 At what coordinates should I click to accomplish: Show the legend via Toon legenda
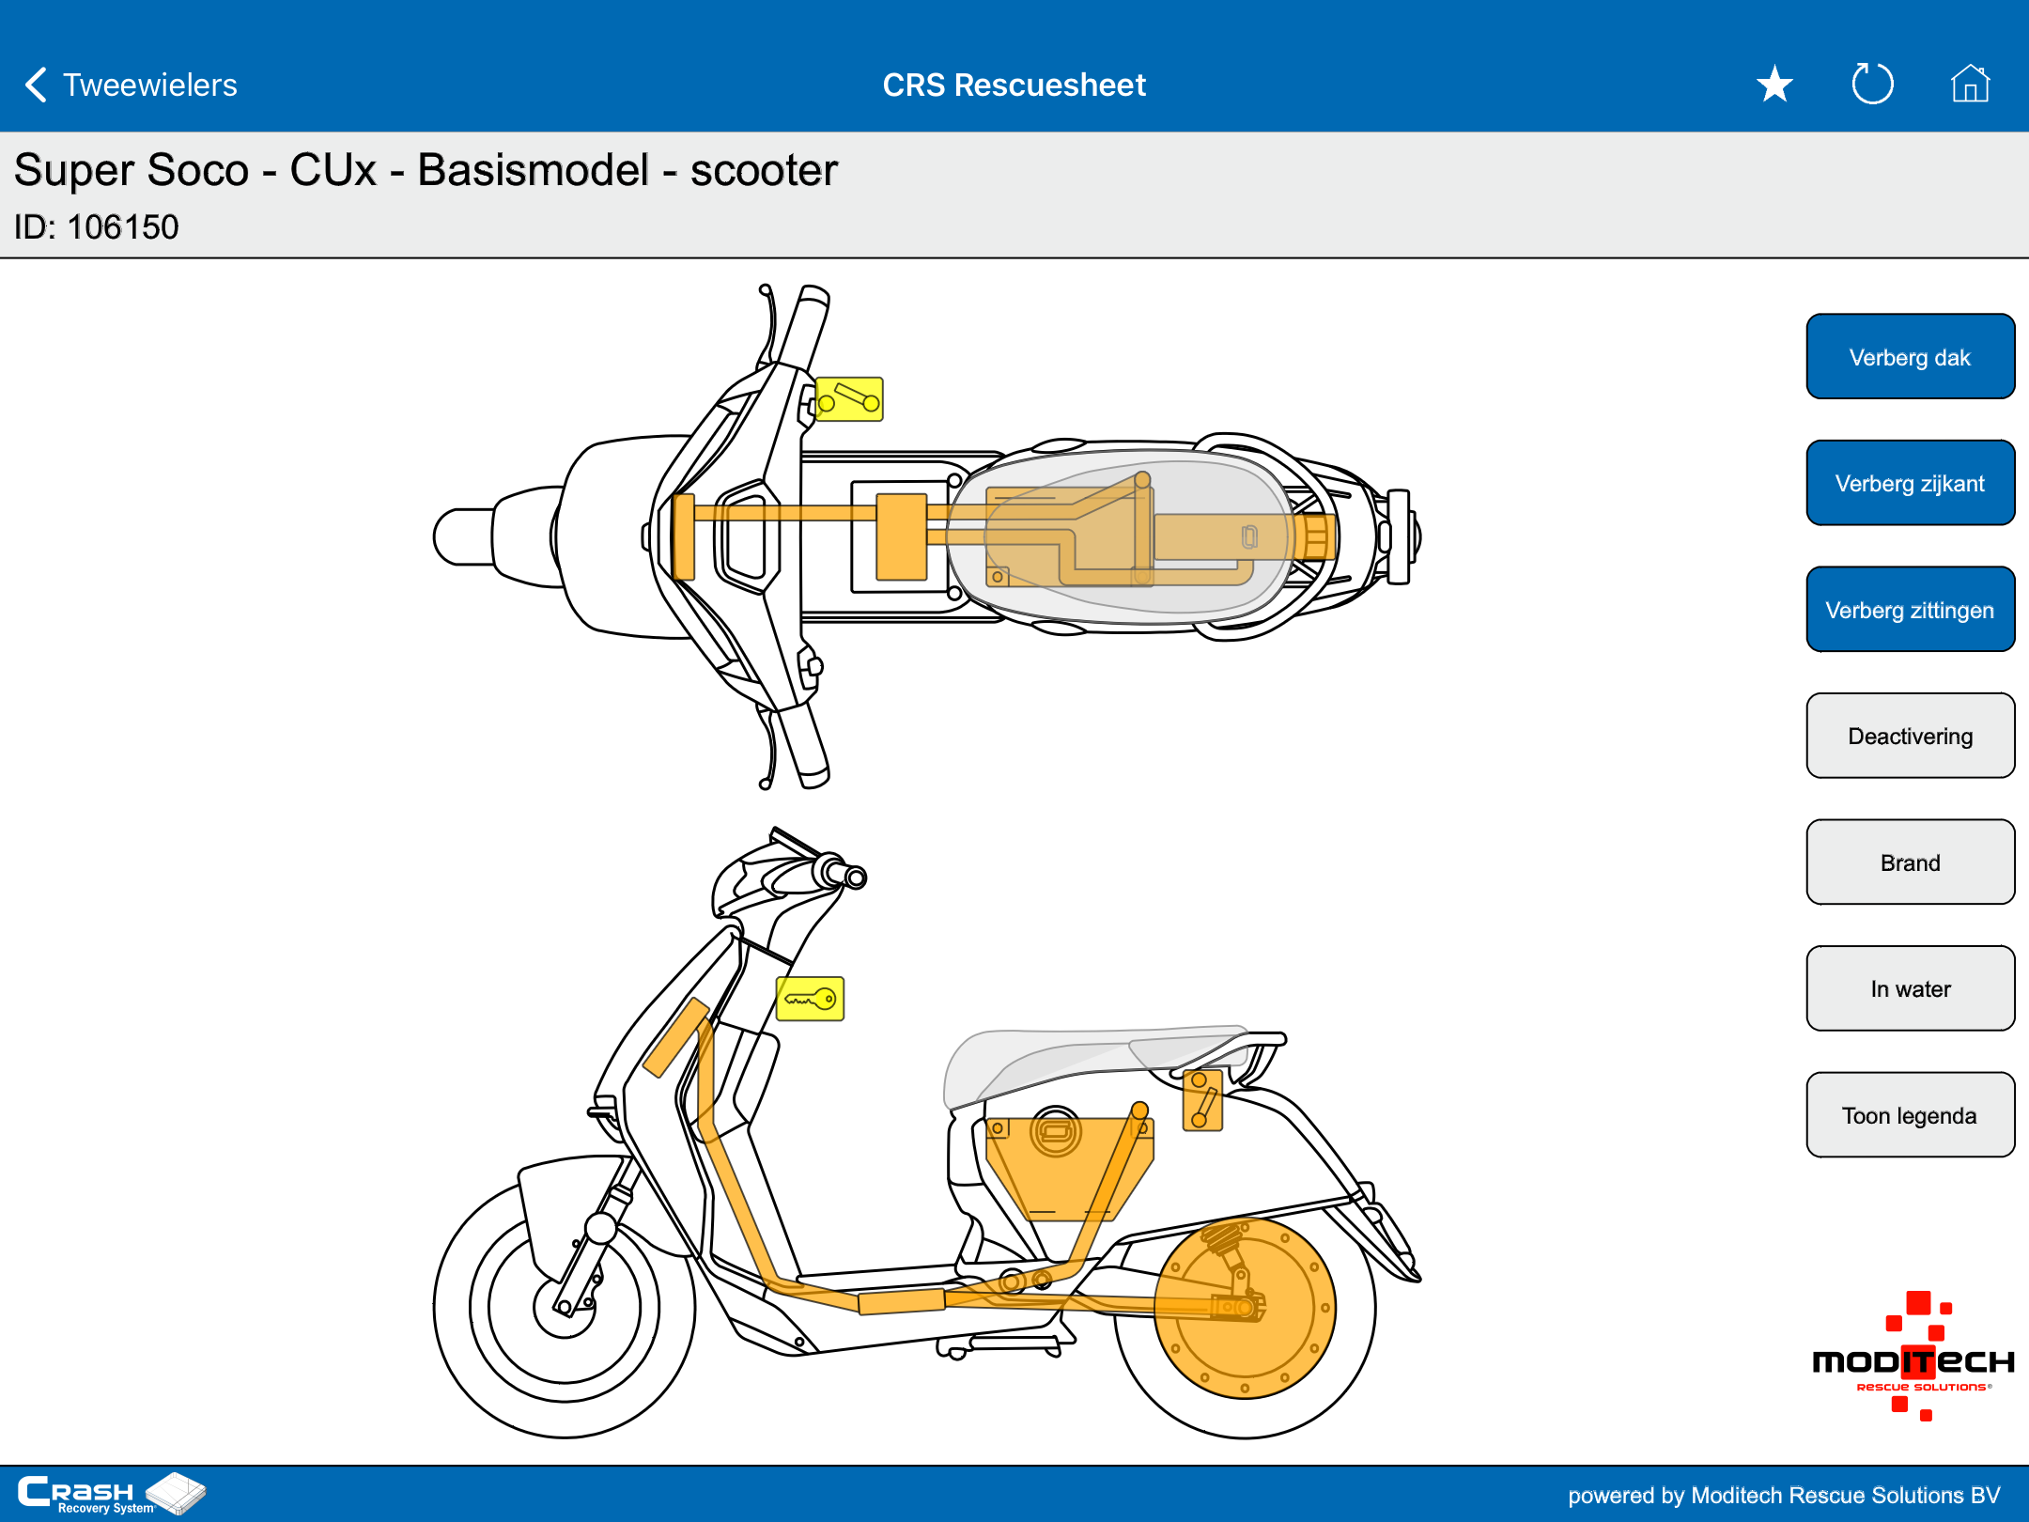(1910, 1115)
